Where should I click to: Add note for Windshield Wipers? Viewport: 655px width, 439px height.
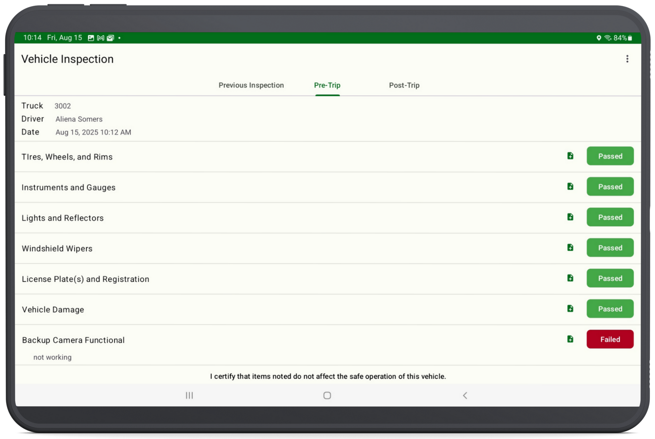[570, 248]
